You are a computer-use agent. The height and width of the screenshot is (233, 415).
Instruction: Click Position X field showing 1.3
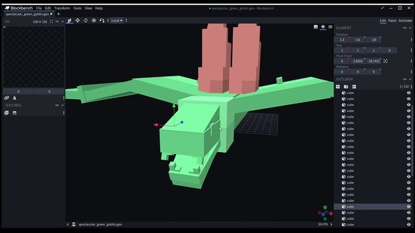tap(342, 39)
